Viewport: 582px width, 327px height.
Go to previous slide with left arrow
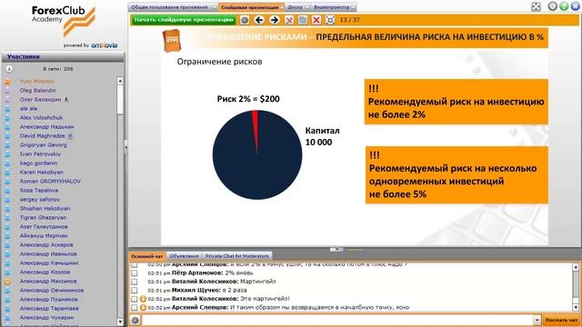click(x=259, y=20)
